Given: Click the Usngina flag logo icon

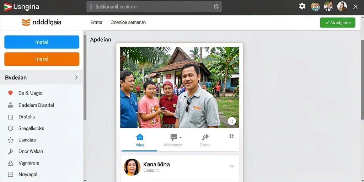Looking at the screenshot, I should (8, 7).
